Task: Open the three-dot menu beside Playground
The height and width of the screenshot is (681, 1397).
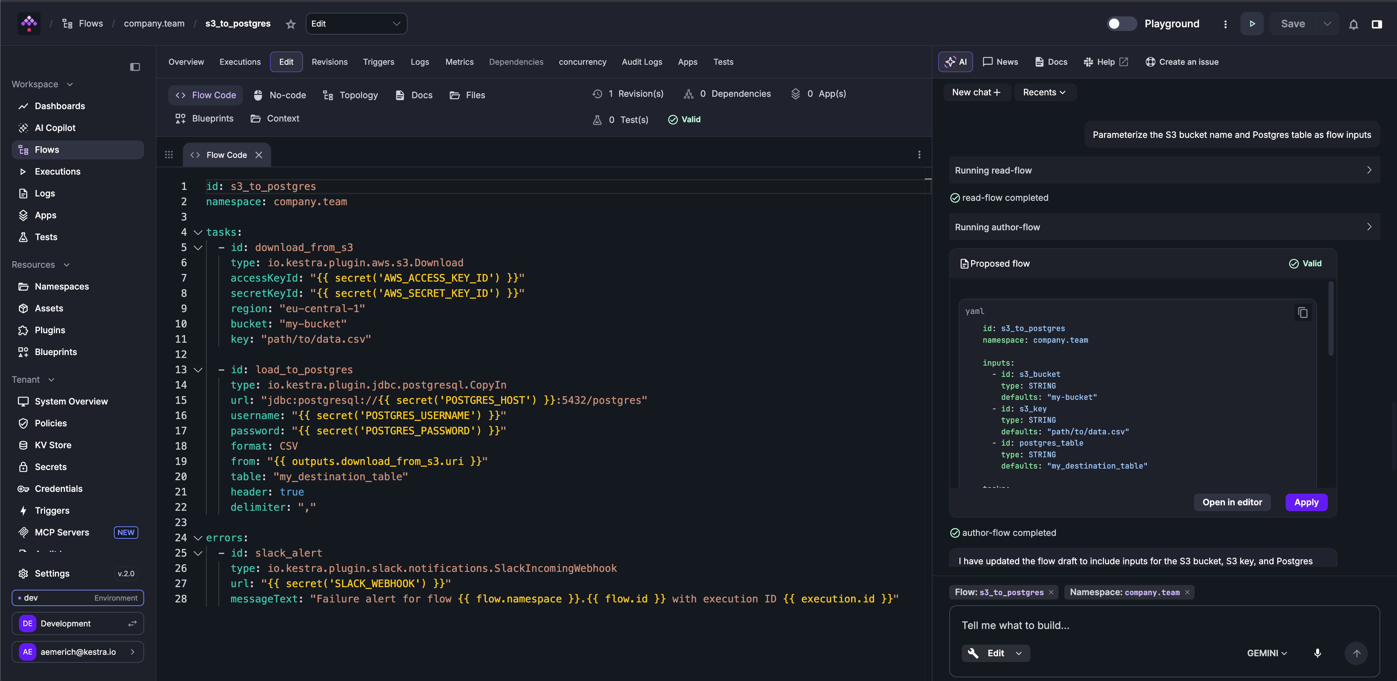Action: click(1225, 24)
